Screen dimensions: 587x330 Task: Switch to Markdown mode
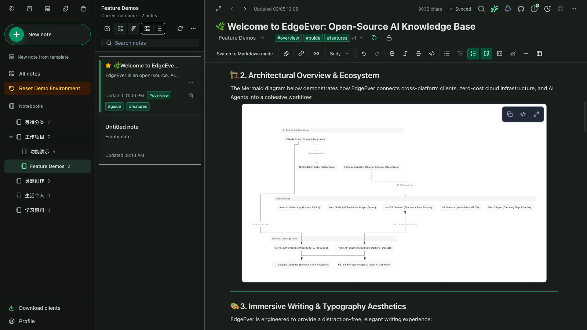245,54
